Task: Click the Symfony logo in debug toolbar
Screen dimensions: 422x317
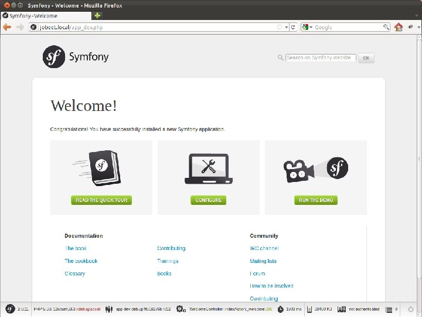Action: pos(10,309)
